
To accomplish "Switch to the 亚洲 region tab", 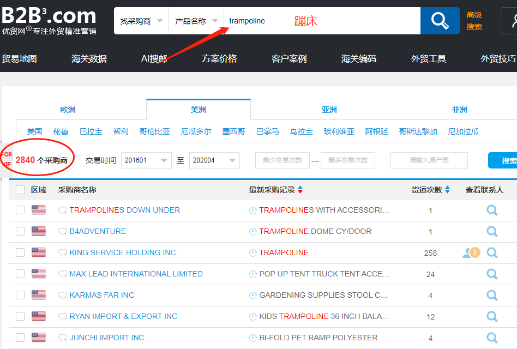I will (329, 110).
